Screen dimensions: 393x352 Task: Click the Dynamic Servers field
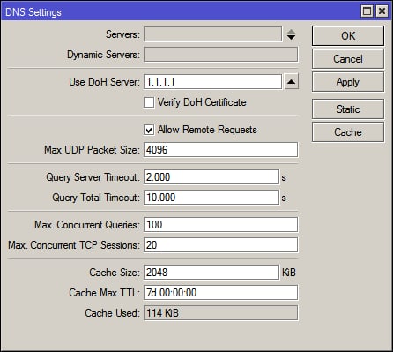(x=220, y=55)
